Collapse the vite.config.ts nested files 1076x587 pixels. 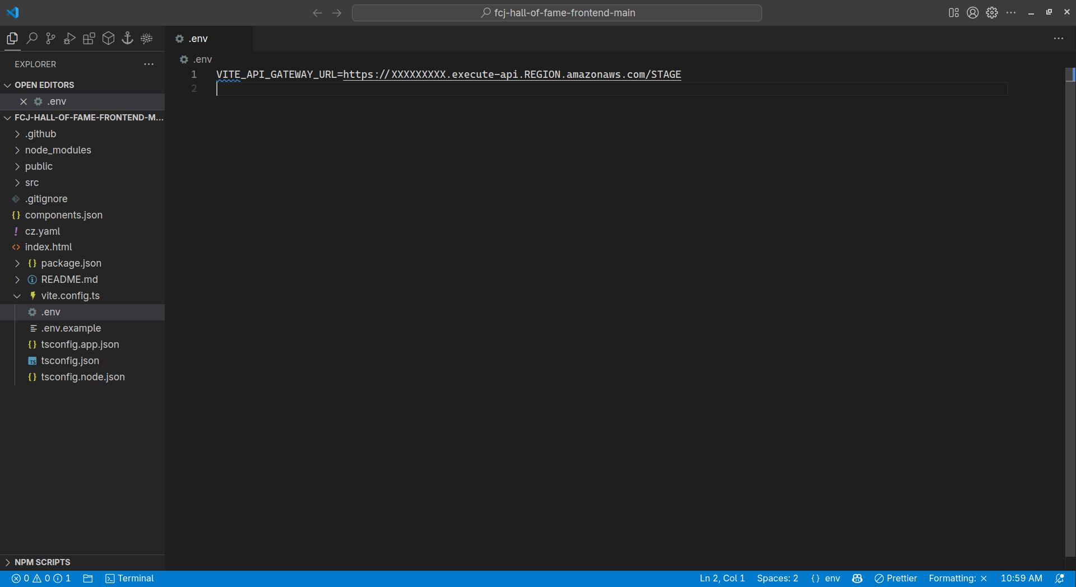click(17, 296)
